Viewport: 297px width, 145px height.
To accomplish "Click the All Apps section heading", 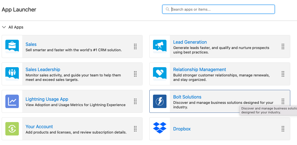I will [x=16, y=27].
